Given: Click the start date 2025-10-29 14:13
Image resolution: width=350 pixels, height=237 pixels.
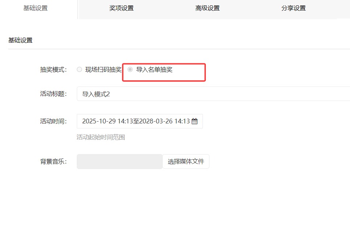Looking at the screenshot, I should 107,122.
